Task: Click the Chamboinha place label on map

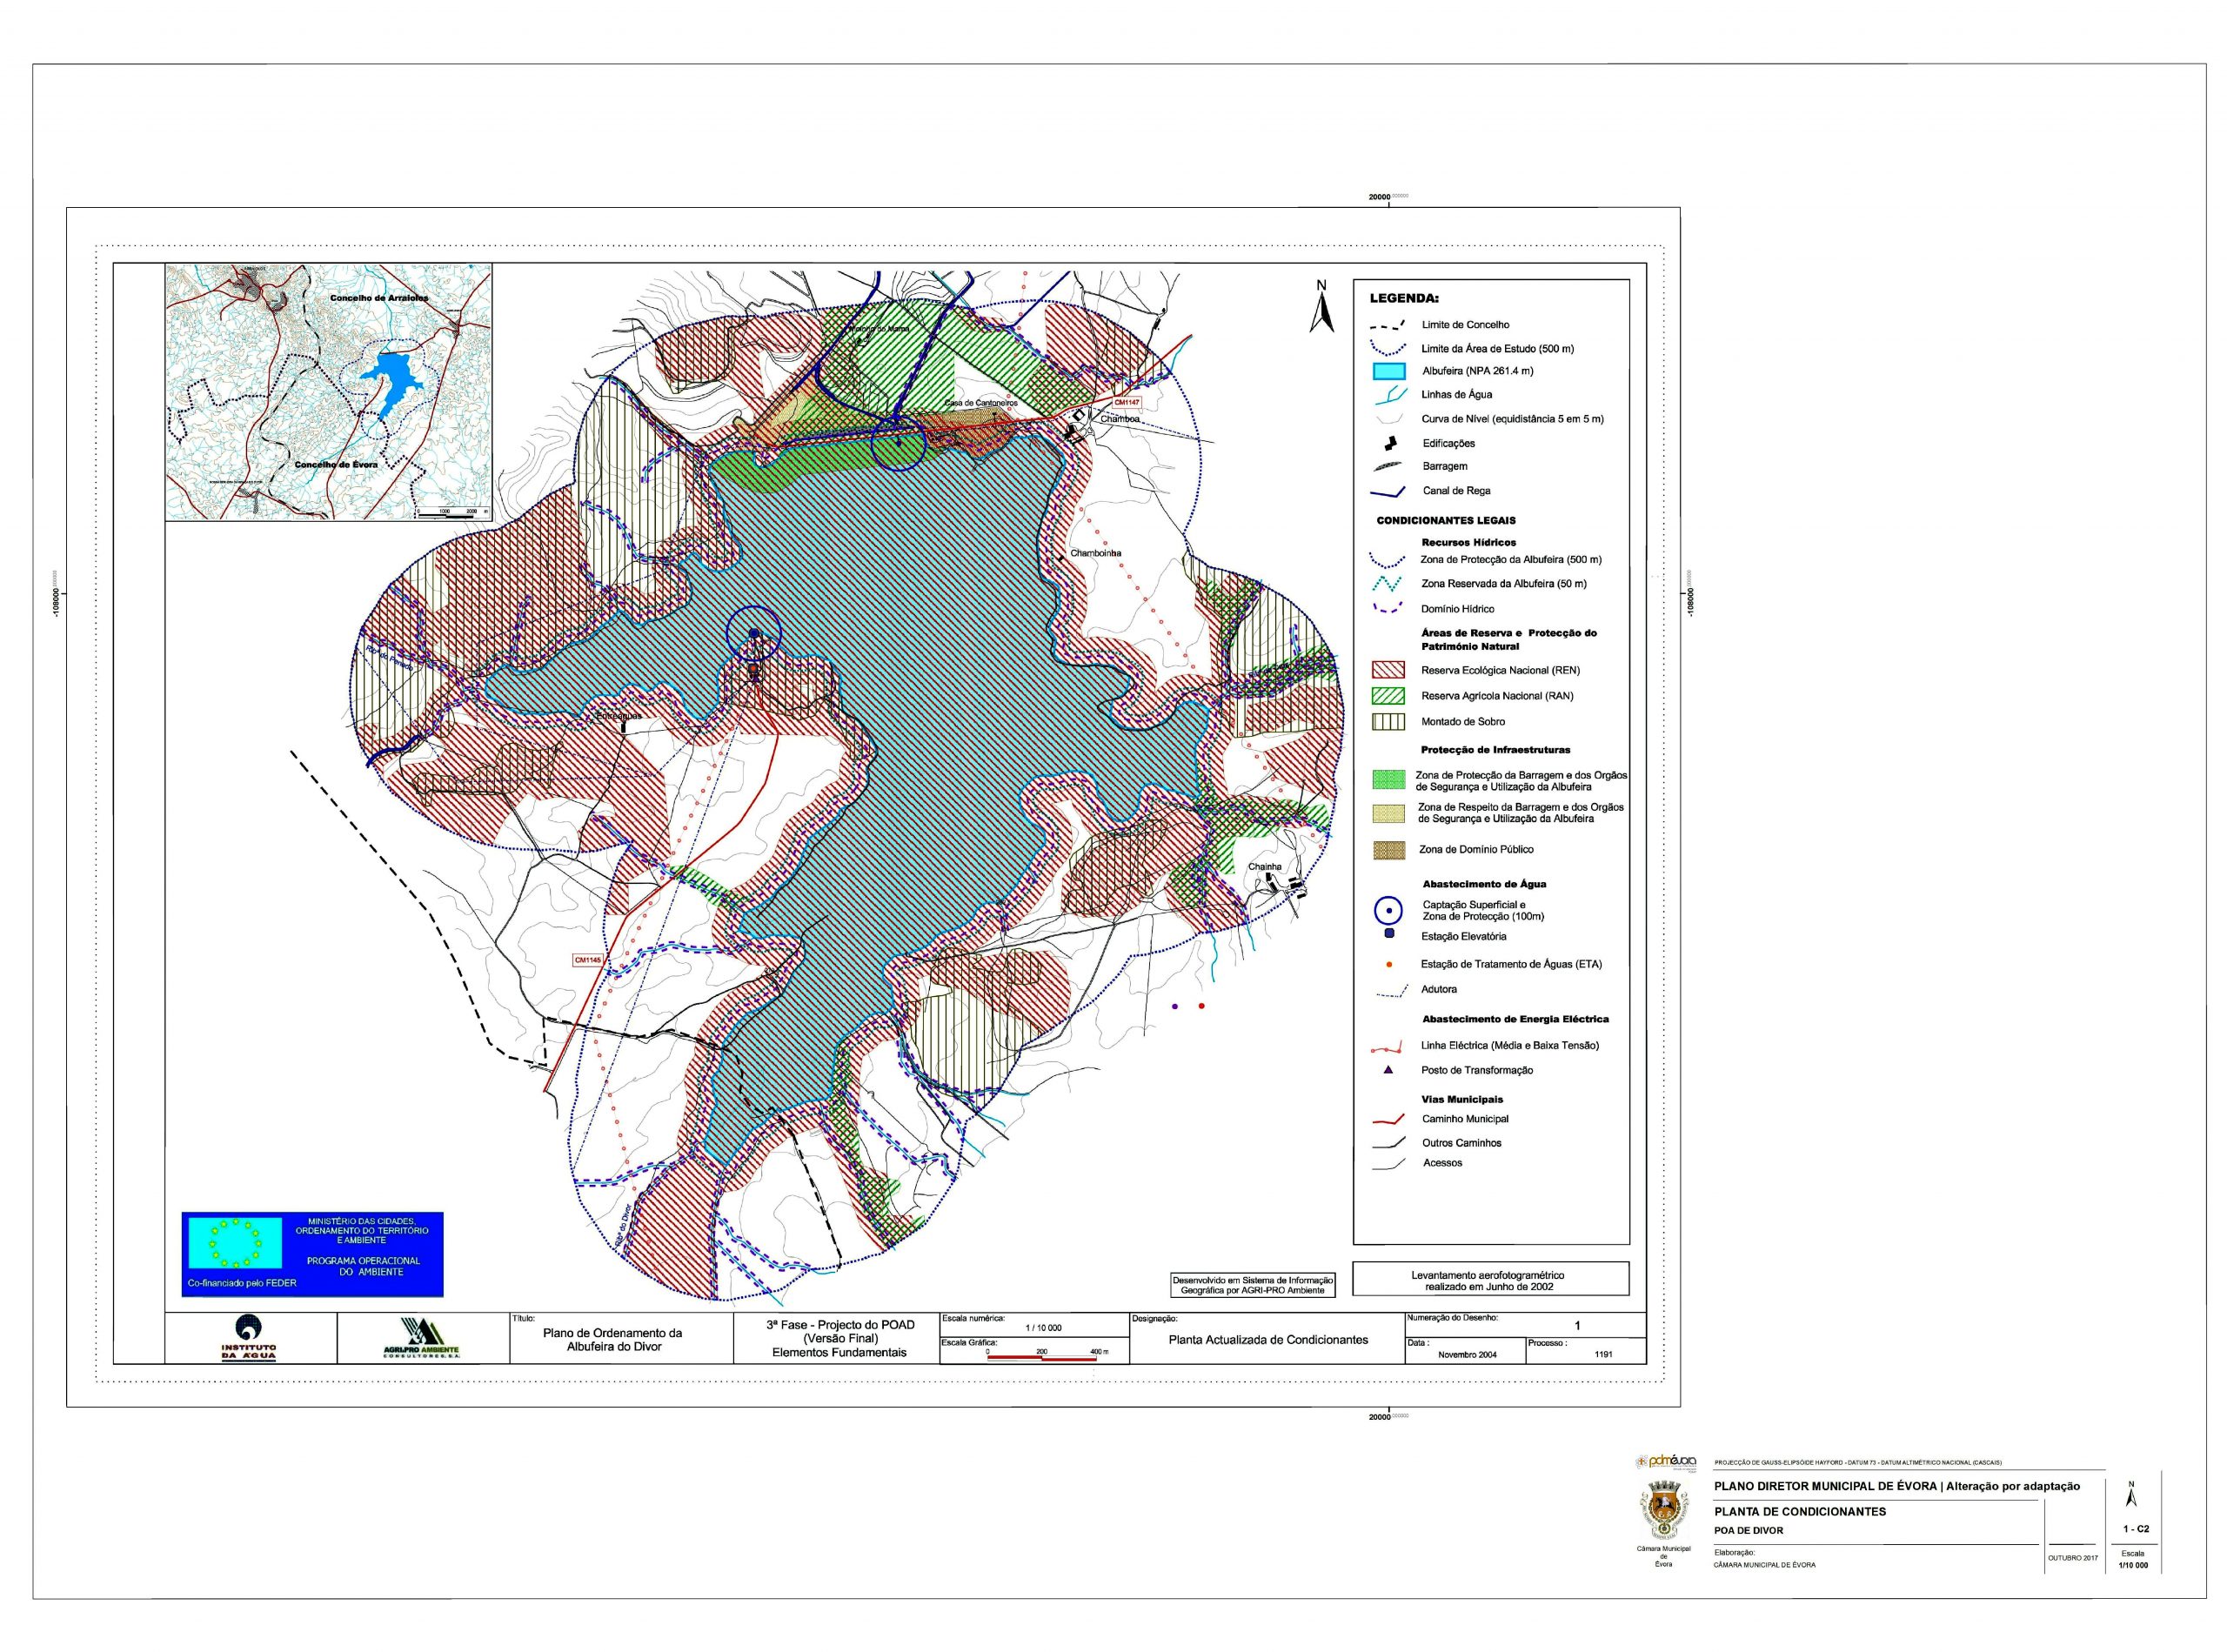Action: pyautogui.click(x=1095, y=553)
